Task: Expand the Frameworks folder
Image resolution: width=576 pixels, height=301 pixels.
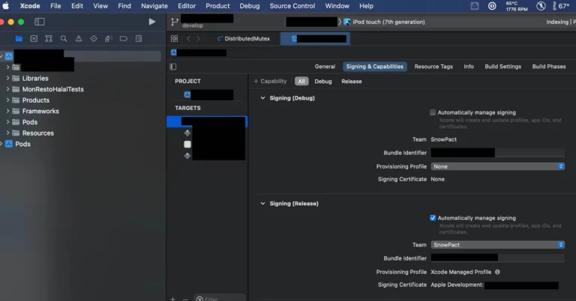Action: pyautogui.click(x=7, y=111)
